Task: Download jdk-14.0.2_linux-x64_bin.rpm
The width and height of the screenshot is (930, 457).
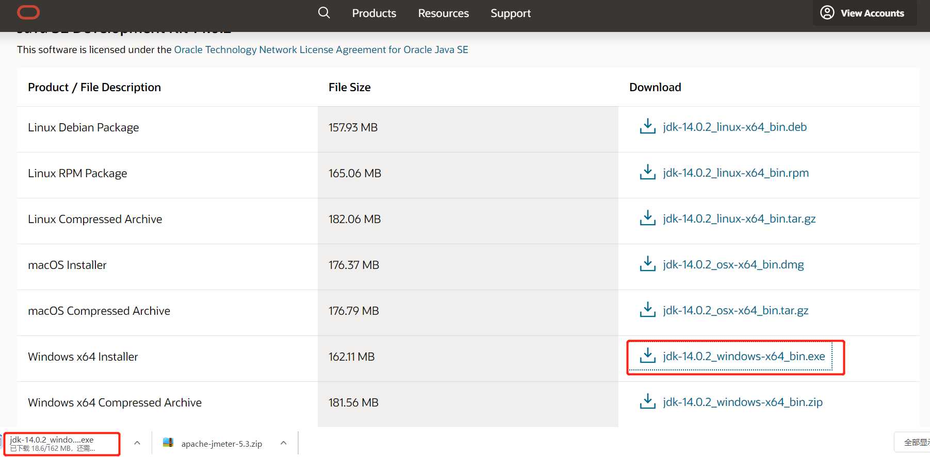Action: 736,173
